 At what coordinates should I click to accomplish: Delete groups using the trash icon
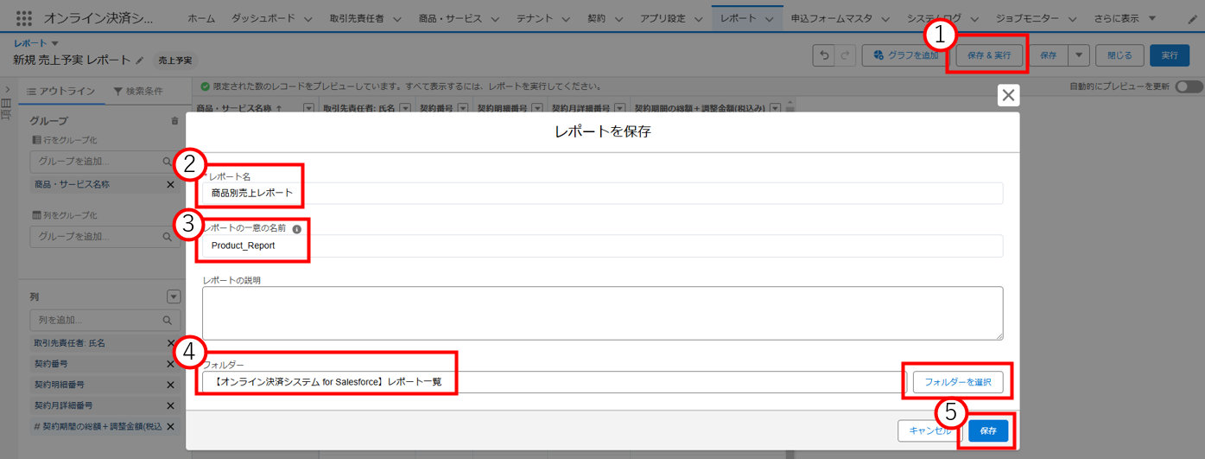tap(174, 121)
